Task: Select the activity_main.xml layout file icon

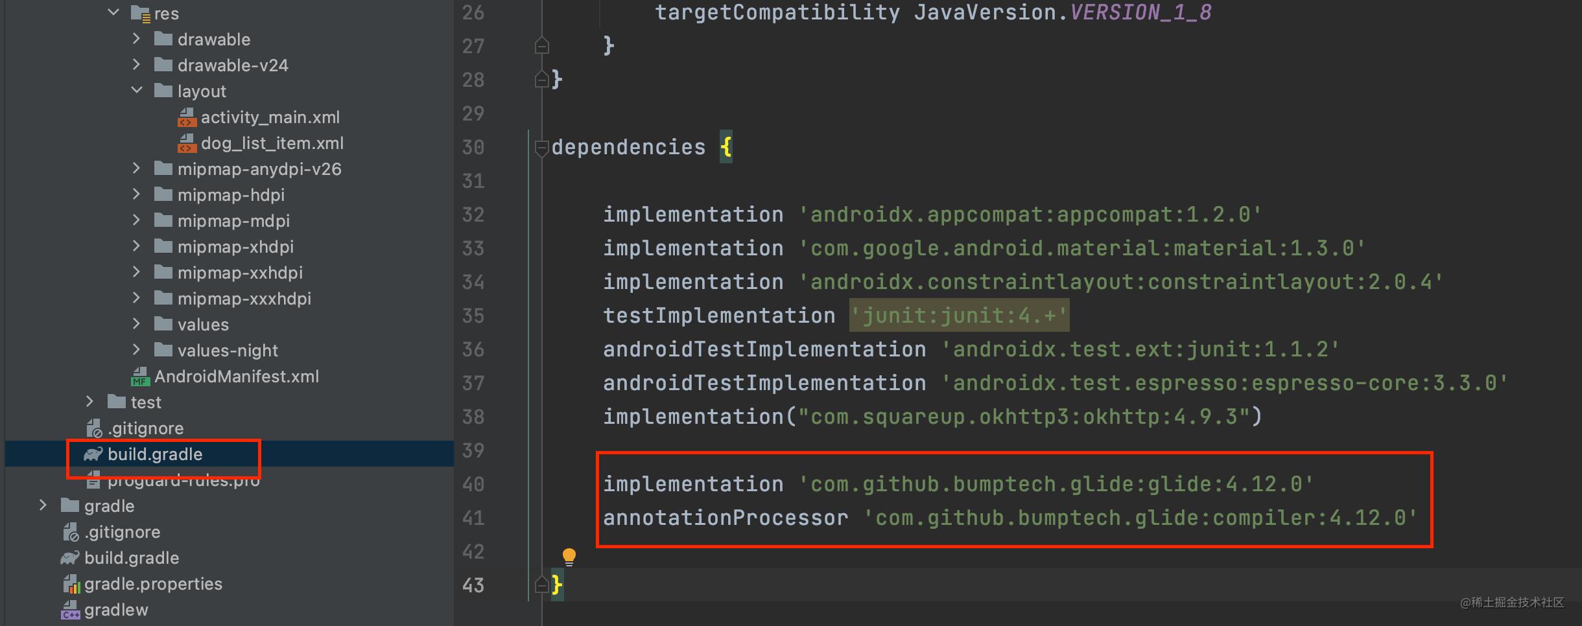Action: click(x=187, y=117)
